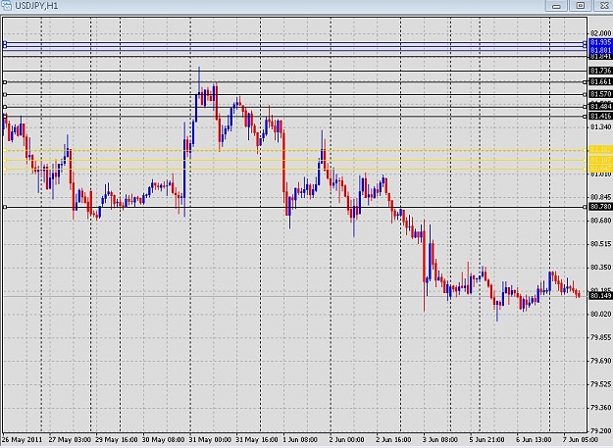Screen dimensions: 613x448
Task: Click the 79.525 price scale value
Action: coord(600,384)
